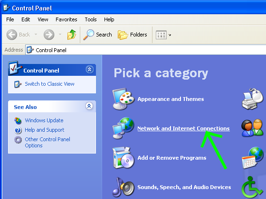The image size is (266, 199).
Task: Open the Windows Update link
Action: point(44,120)
